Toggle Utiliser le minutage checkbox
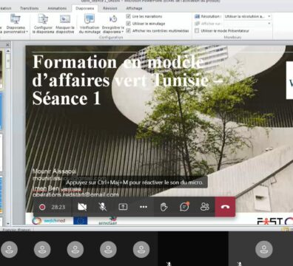This screenshot has height=266, width=293. point(128,24)
